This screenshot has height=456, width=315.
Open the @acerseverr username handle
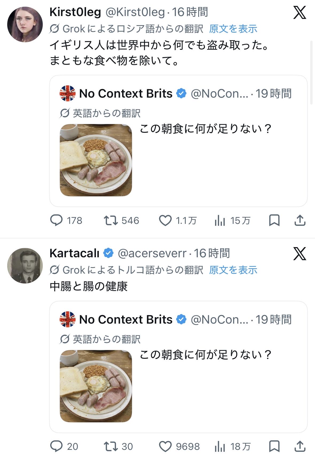click(152, 253)
